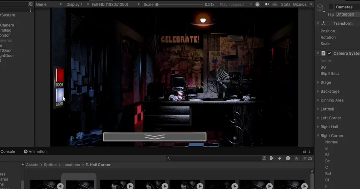Open the Game view mode dropdown
Viewport: 360px width, 189px height.
pos(49,4)
